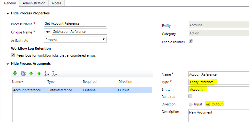Open the Activate As dropdown
Screen dimensions: 249x122
[75, 40]
